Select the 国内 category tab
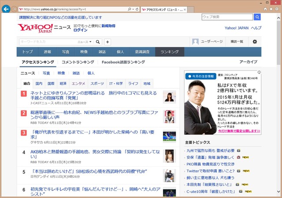282x198 pixels. 39,84
